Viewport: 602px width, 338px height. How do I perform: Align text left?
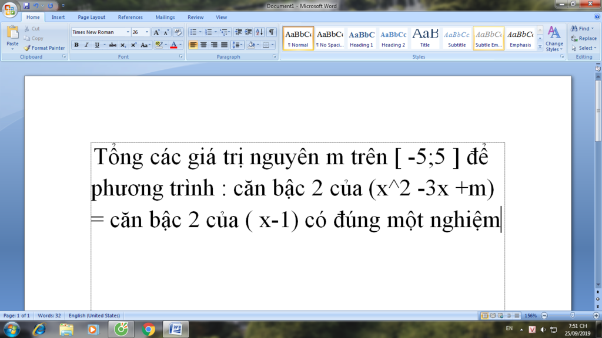193,45
